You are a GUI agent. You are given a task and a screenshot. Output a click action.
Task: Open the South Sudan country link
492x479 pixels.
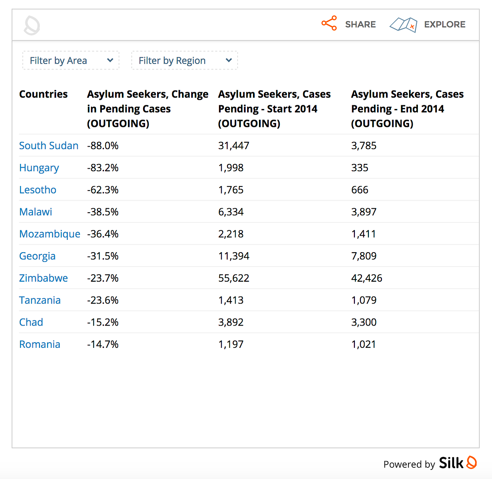point(48,146)
